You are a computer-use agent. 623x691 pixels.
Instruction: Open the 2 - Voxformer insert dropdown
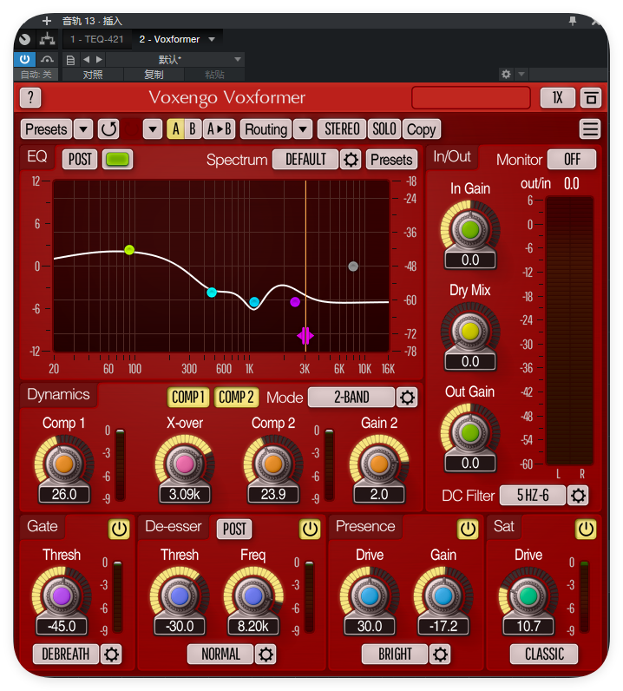click(x=212, y=39)
